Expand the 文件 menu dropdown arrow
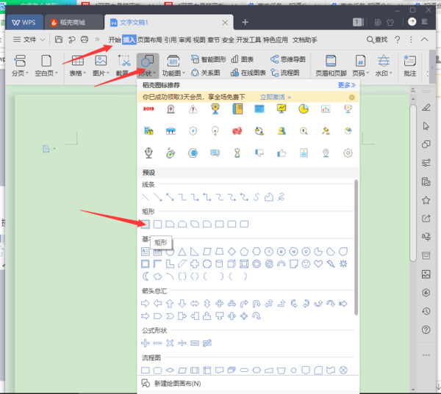441x394 pixels. [x=42, y=40]
